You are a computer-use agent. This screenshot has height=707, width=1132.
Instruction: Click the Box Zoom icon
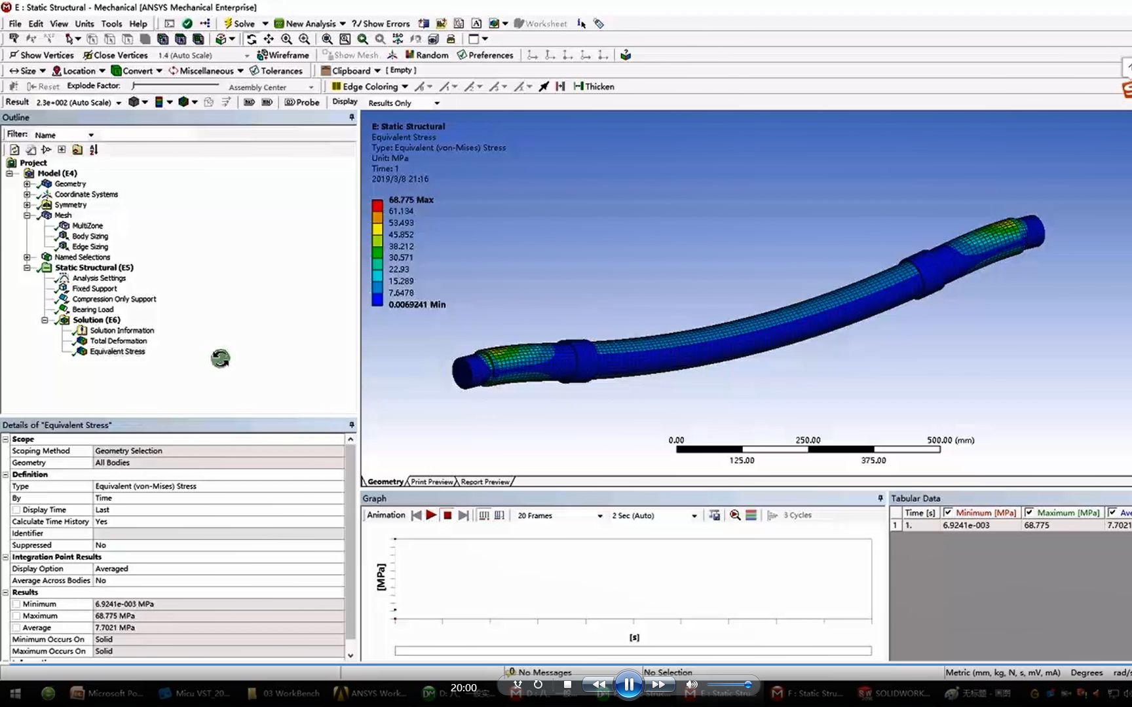pos(345,39)
